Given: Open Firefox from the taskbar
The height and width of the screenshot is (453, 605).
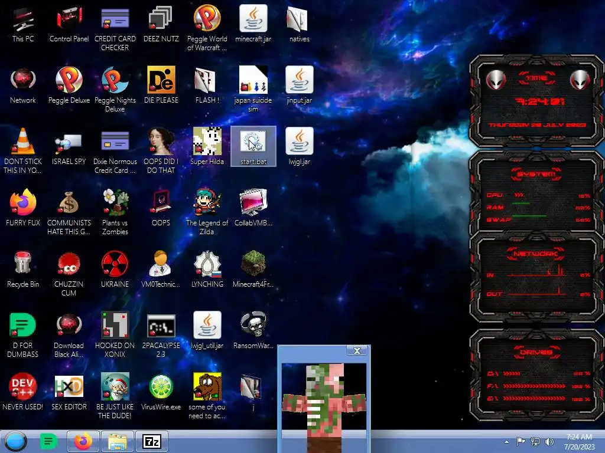Looking at the screenshot, I should click(83, 441).
